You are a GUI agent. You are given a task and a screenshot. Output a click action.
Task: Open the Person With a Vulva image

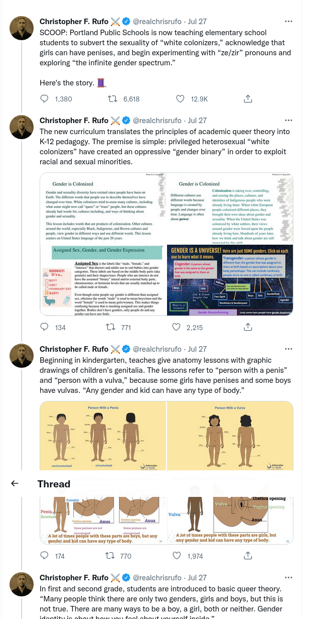click(230, 436)
